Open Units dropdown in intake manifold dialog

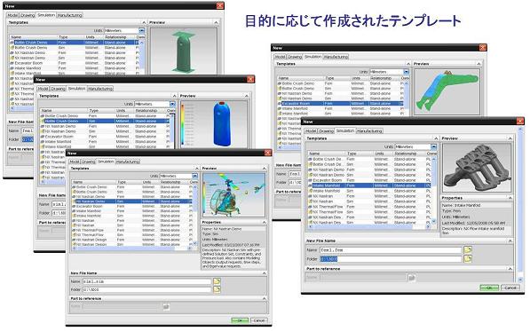coord(433,147)
